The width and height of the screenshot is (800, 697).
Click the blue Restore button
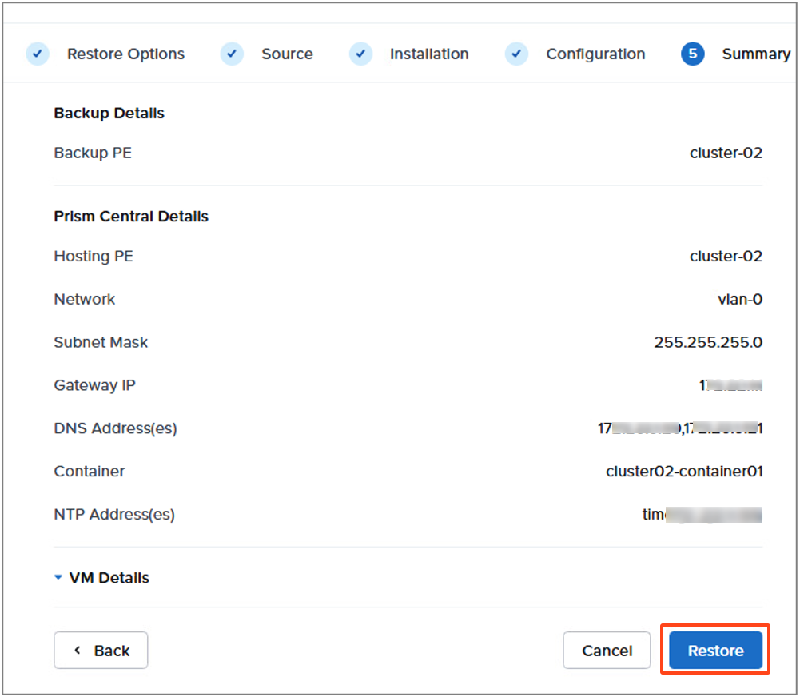point(716,651)
